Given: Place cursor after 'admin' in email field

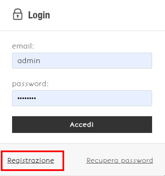Looking at the screenshot, I should (40, 61).
